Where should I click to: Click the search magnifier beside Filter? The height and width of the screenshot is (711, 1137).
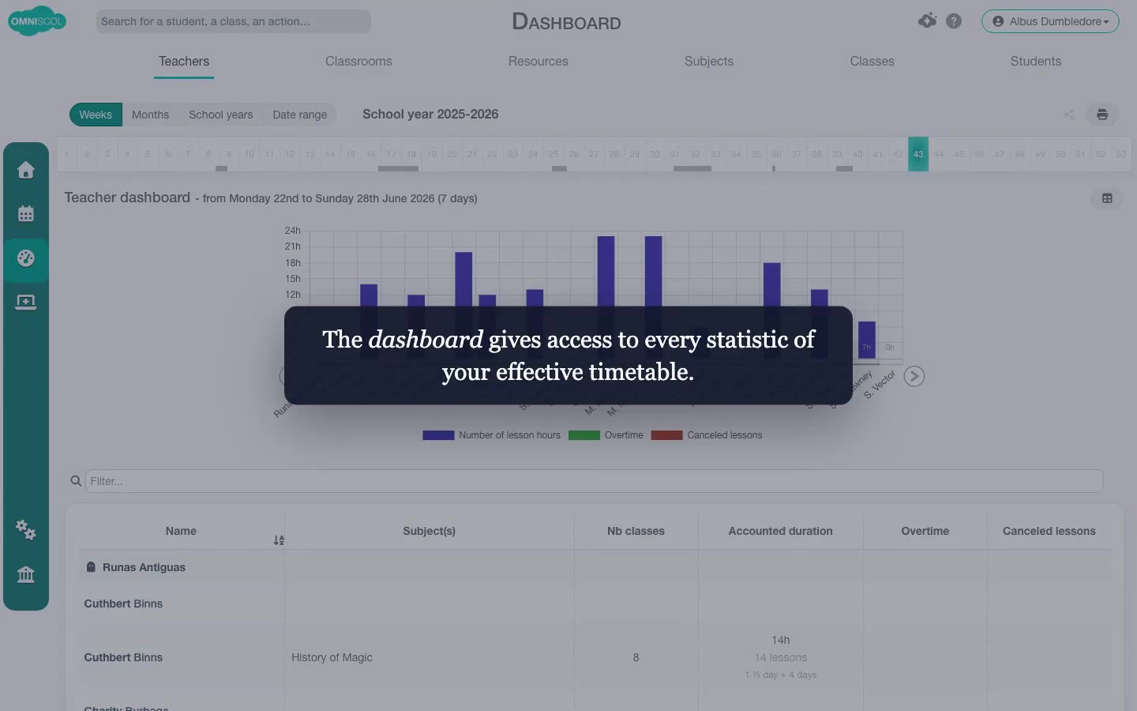click(x=76, y=481)
